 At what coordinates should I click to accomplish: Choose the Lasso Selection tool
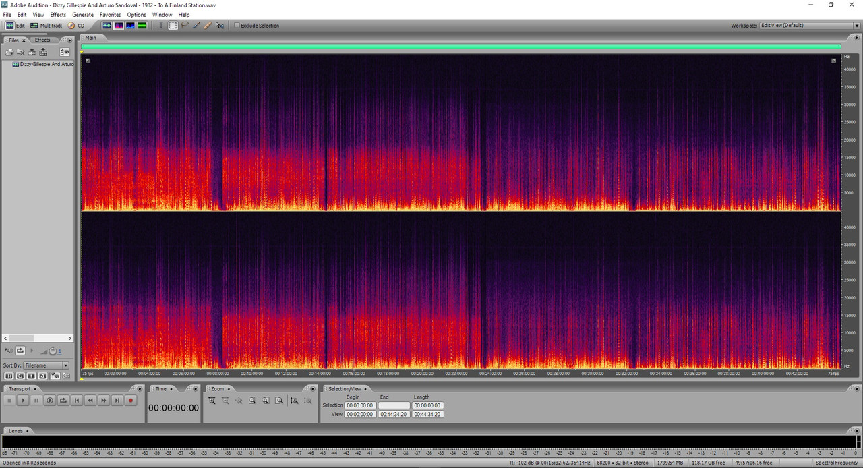pos(185,26)
